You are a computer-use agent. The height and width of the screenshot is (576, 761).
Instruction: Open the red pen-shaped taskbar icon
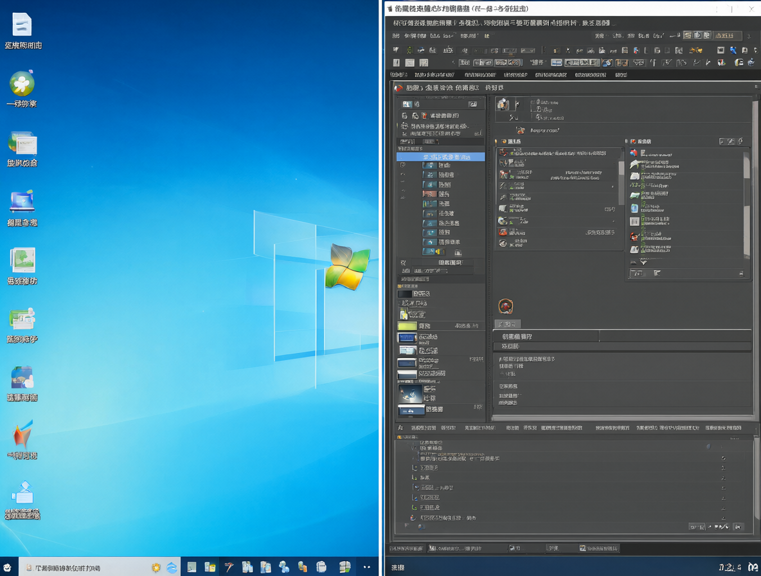tap(229, 567)
